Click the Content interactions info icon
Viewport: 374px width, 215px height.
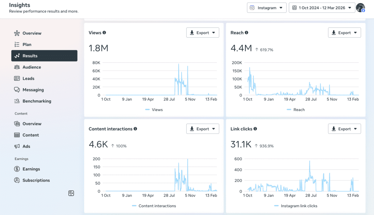136,129
